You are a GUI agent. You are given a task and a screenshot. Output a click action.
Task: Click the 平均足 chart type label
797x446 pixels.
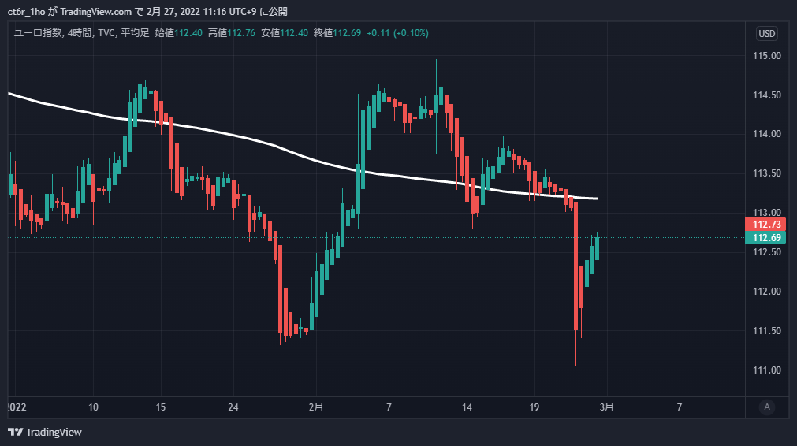point(136,33)
